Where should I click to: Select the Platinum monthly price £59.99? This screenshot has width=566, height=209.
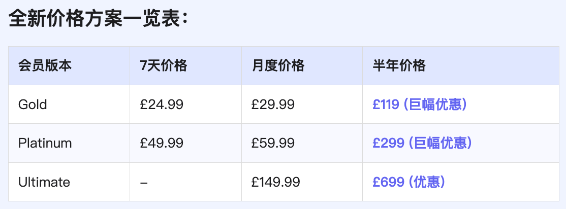[x=273, y=143]
